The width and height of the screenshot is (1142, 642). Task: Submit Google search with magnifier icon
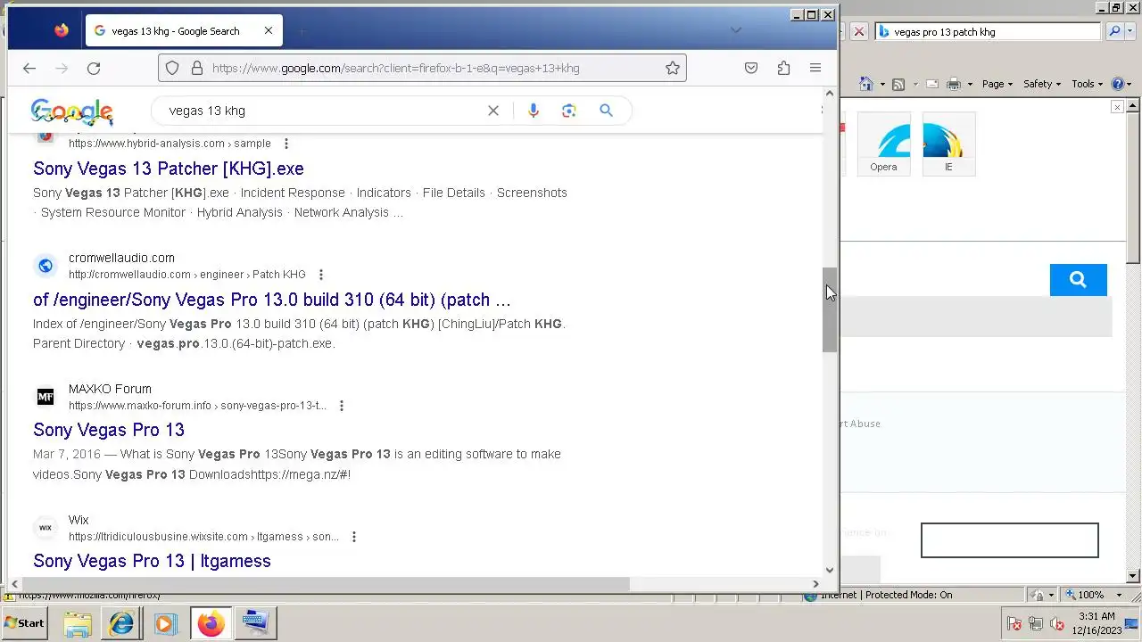[606, 111]
